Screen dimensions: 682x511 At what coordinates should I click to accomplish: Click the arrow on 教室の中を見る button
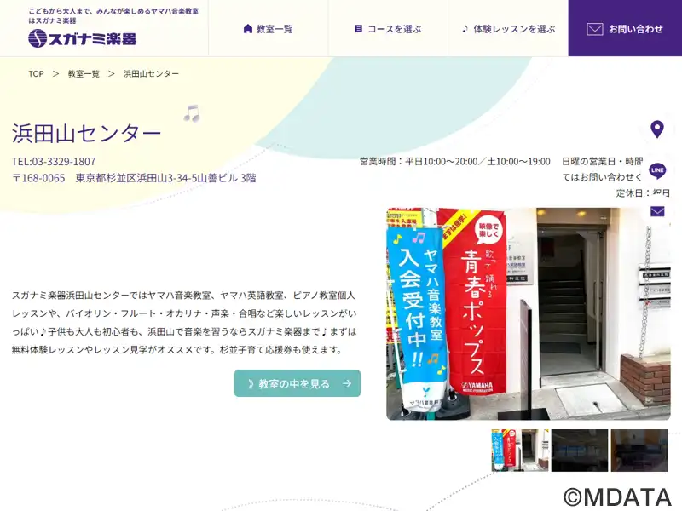click(x=347, y=383)
